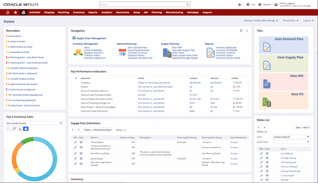The width and height of the screenshot is (318, 183).
Task: Go to Home via house icon
Action: [x=23, y=12]
